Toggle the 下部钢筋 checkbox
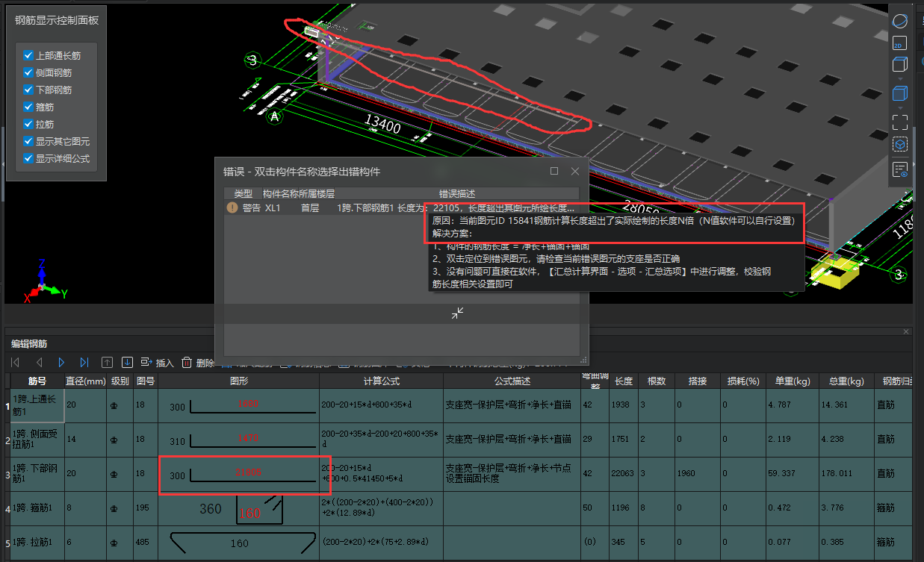Screen dimensions: 924x562 pos(28,90)
